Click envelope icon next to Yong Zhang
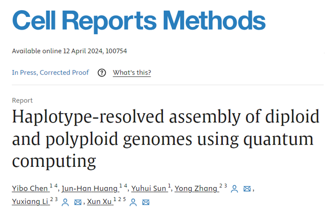 pyautogui.click(x=247, y=188)
